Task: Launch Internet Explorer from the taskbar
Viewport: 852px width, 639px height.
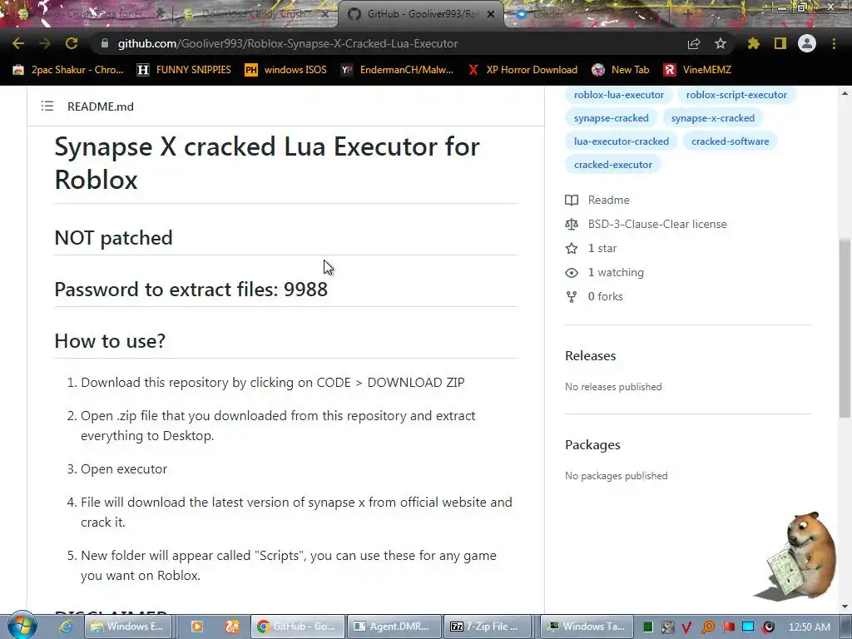Action: [x=66, y=627]
